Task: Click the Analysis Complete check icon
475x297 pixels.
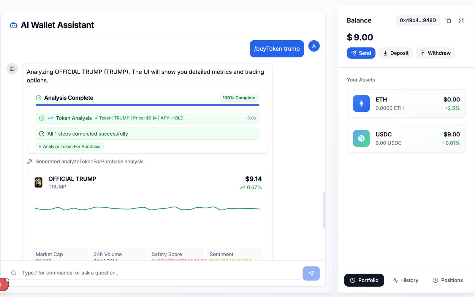Action: tap(39, 98)
